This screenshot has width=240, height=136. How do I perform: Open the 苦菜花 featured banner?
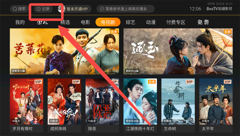tap(64, 51)
